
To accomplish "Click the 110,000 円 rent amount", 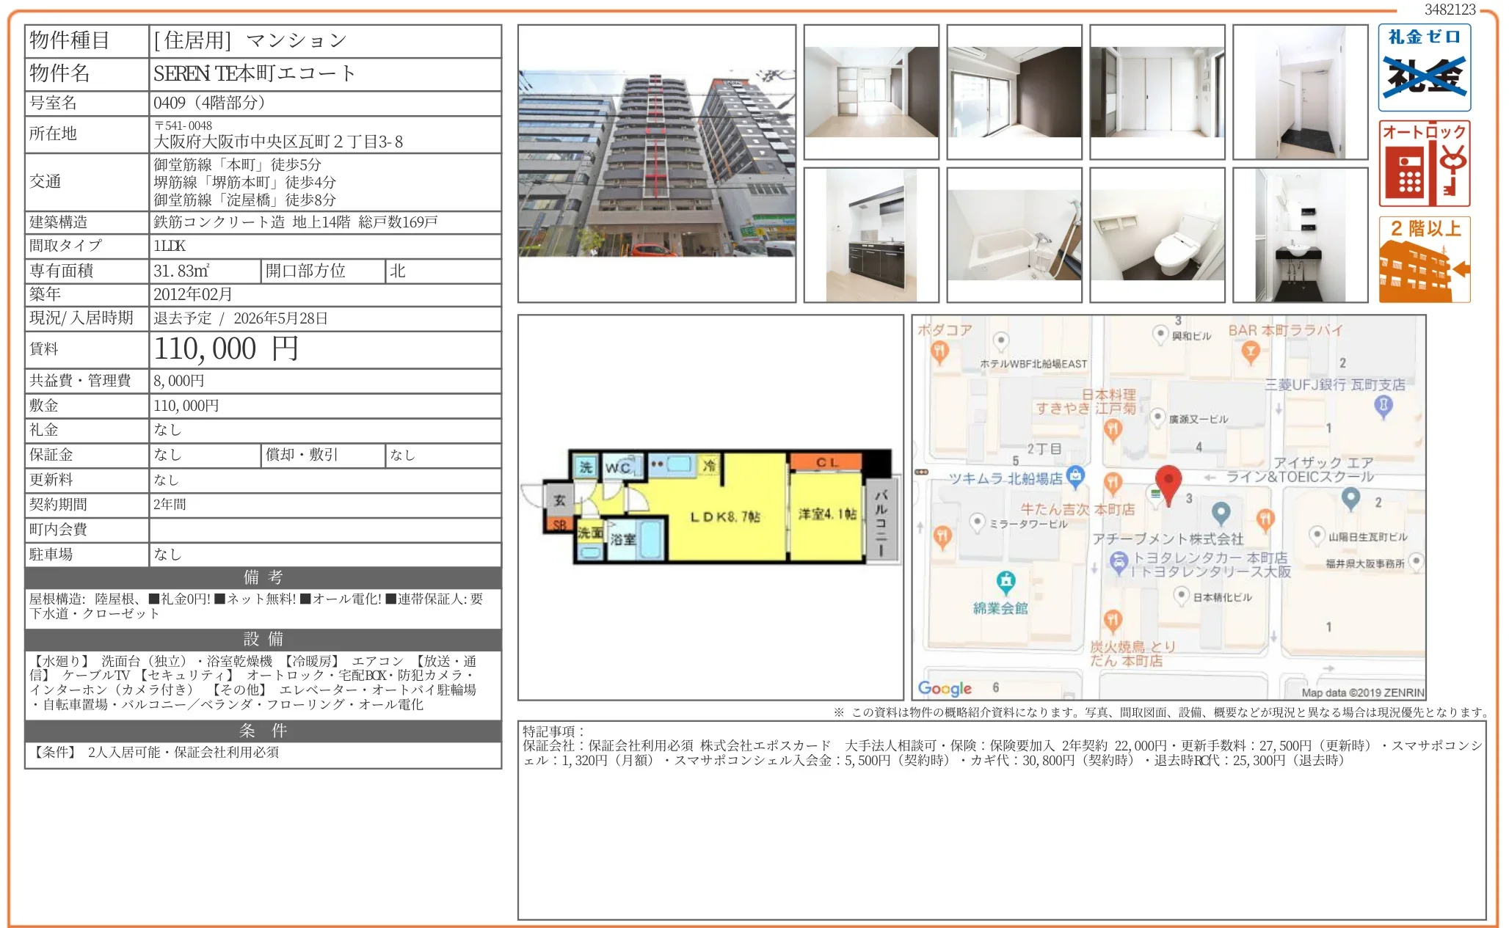I will pyautogui.click(x=226, y=349).
